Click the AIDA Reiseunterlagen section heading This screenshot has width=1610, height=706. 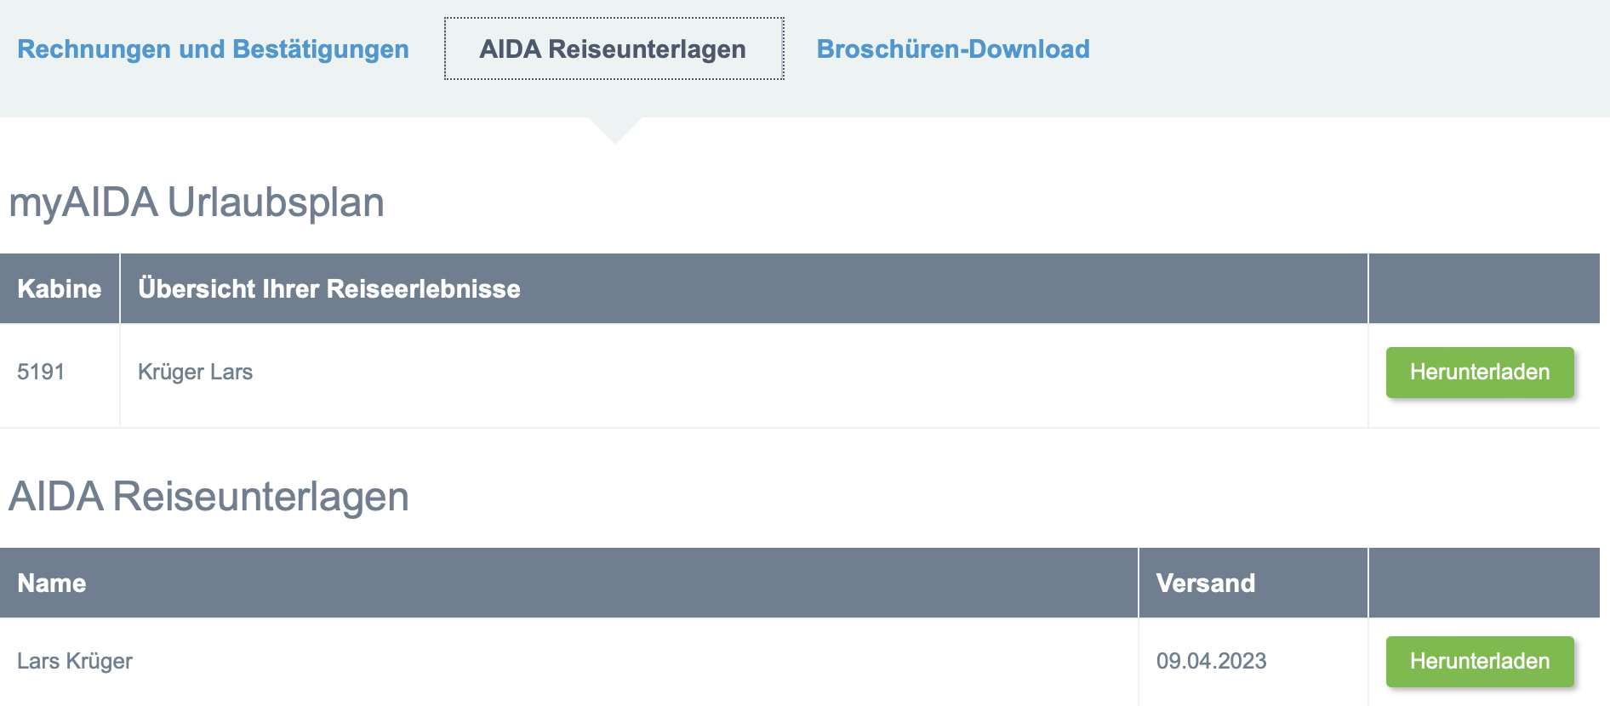pyautogui.click(x=208, y=497)
